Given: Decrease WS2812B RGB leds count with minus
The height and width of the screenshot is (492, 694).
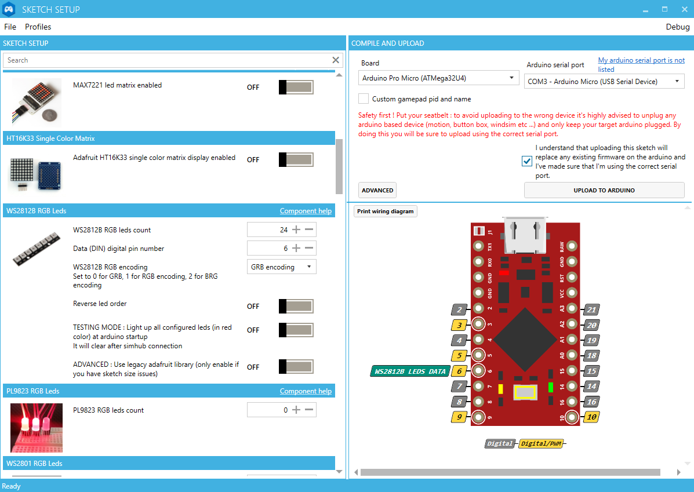Looking at the screenshot, I should point(309,230).
